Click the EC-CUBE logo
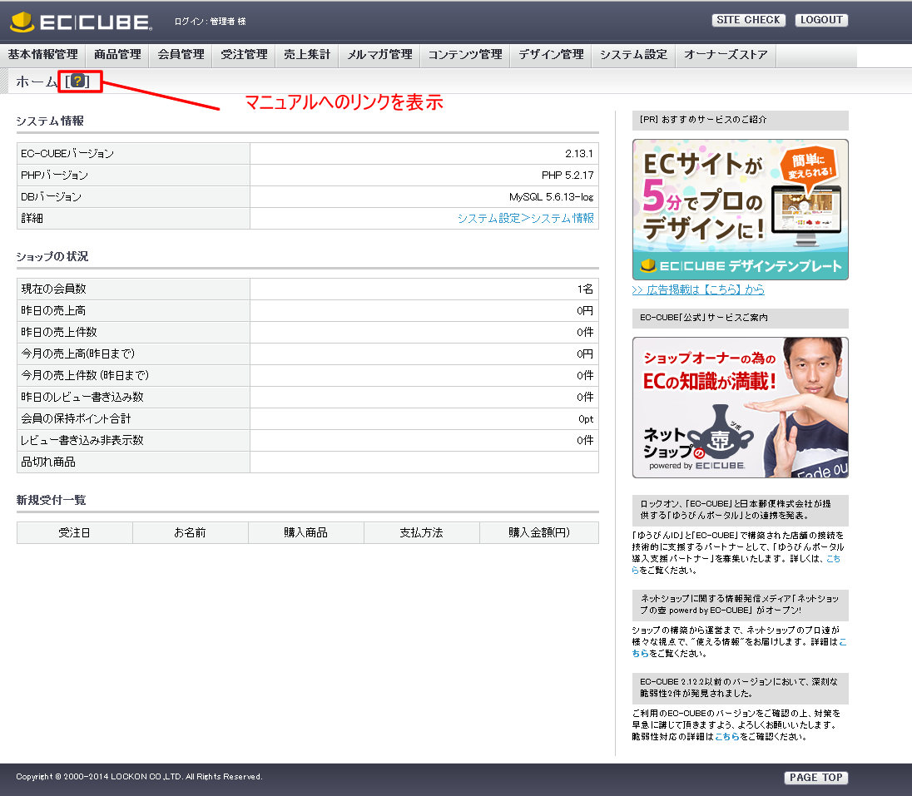The height and width of the screenshot is (796, 912). tap(81, 22)
